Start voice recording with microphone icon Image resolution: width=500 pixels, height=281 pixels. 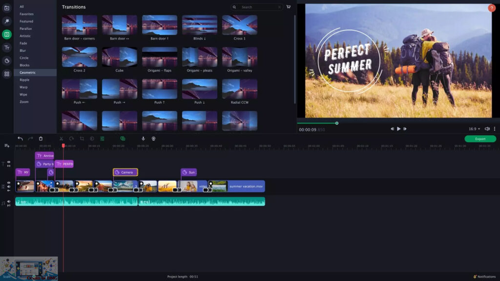pyautogui.click(x=143, y=139)
